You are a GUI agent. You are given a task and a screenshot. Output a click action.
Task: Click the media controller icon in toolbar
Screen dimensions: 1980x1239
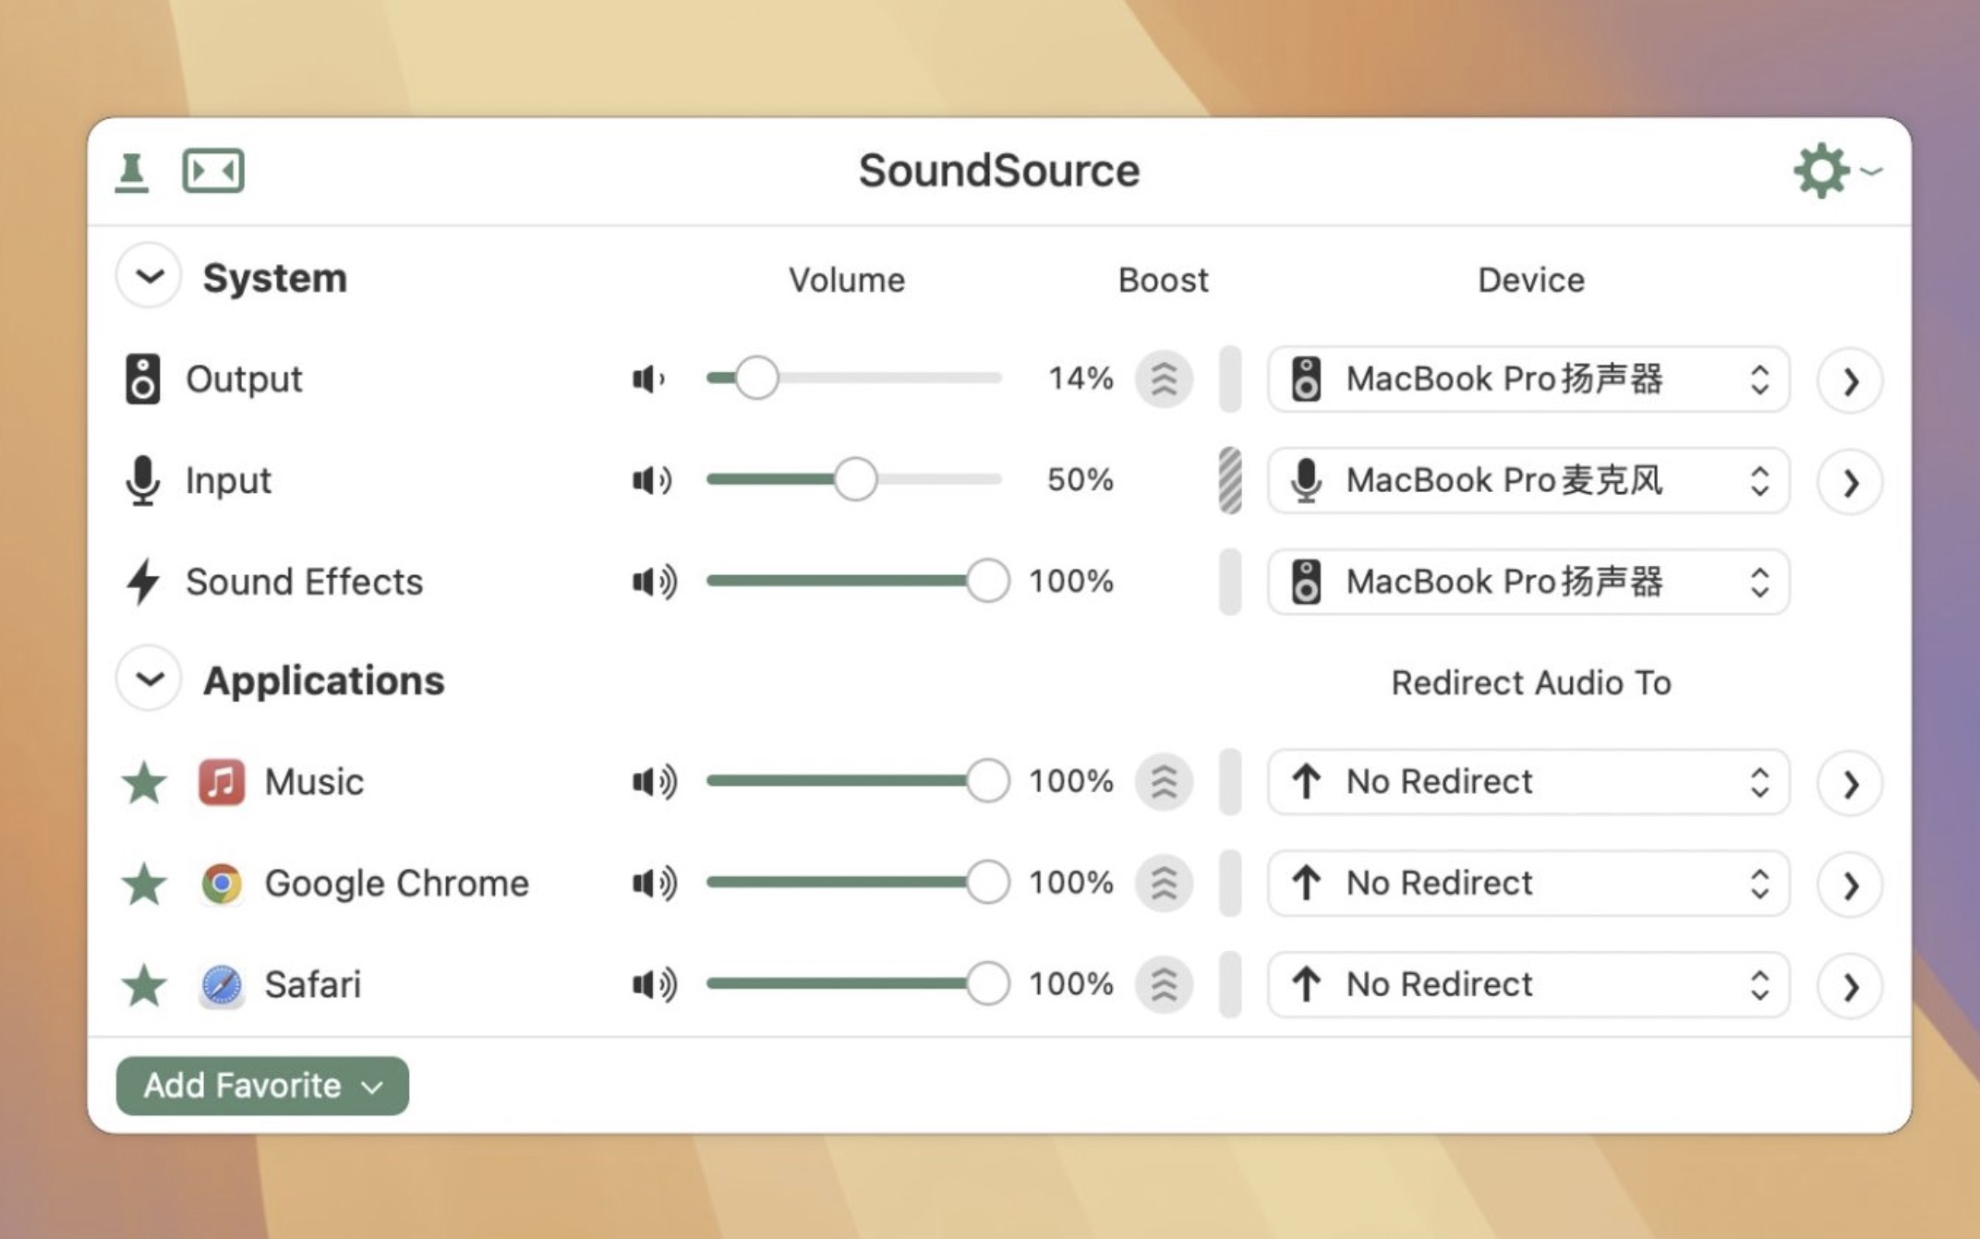click(214, 172)
